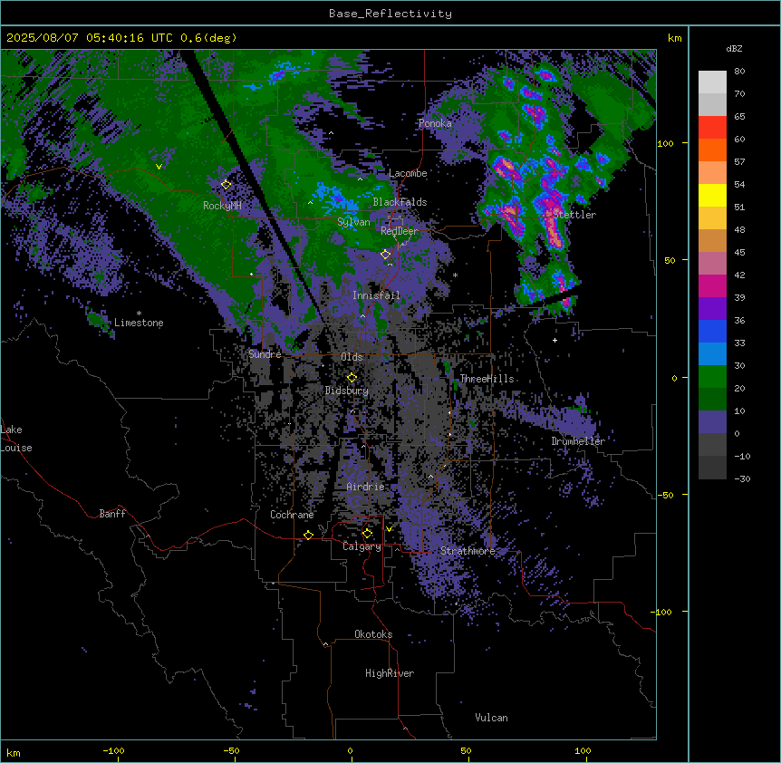
Task: Click the yellow diamond marker below RedDeer
Action: (x=385, y=255)
